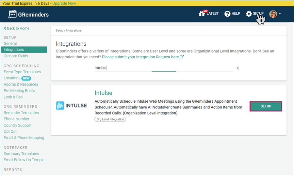Click the user profile avatar
This screenshot has height=176, width=294.
pos(273,14)
